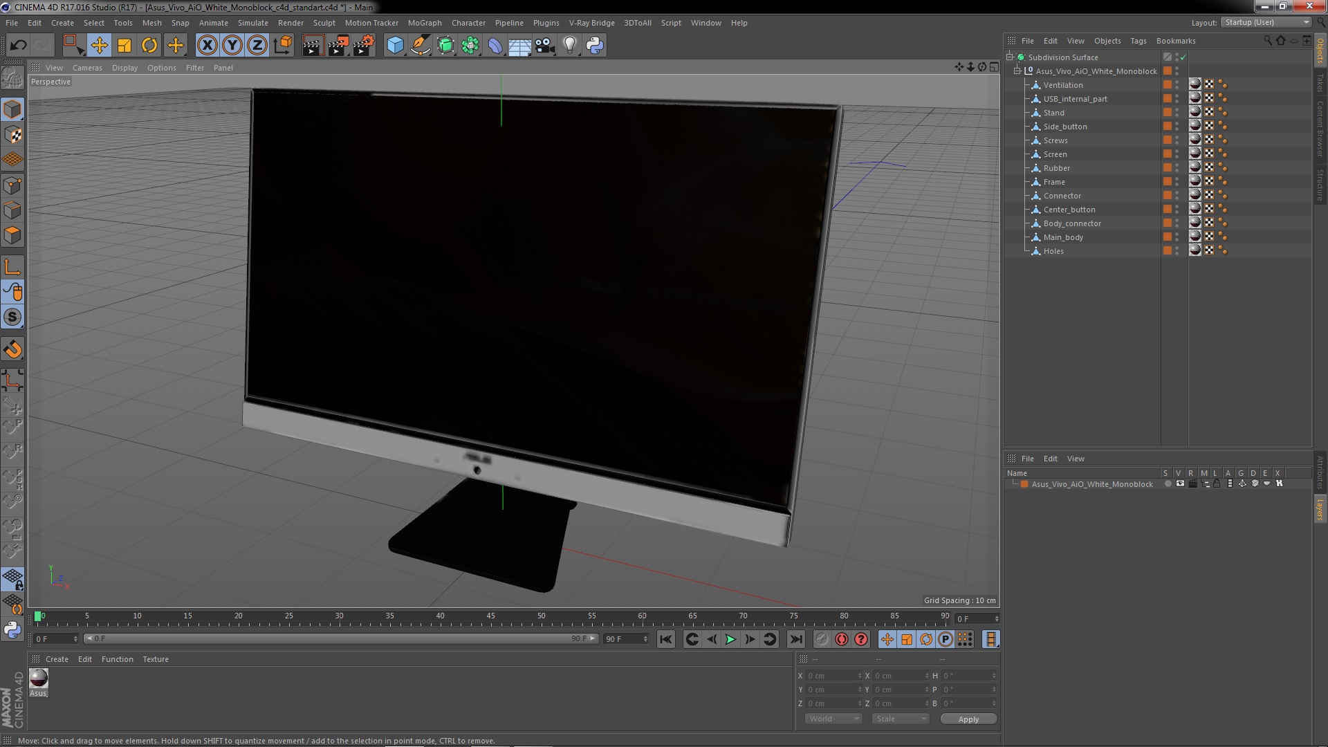Open the Material Manager Create menu

coord(57,659)
